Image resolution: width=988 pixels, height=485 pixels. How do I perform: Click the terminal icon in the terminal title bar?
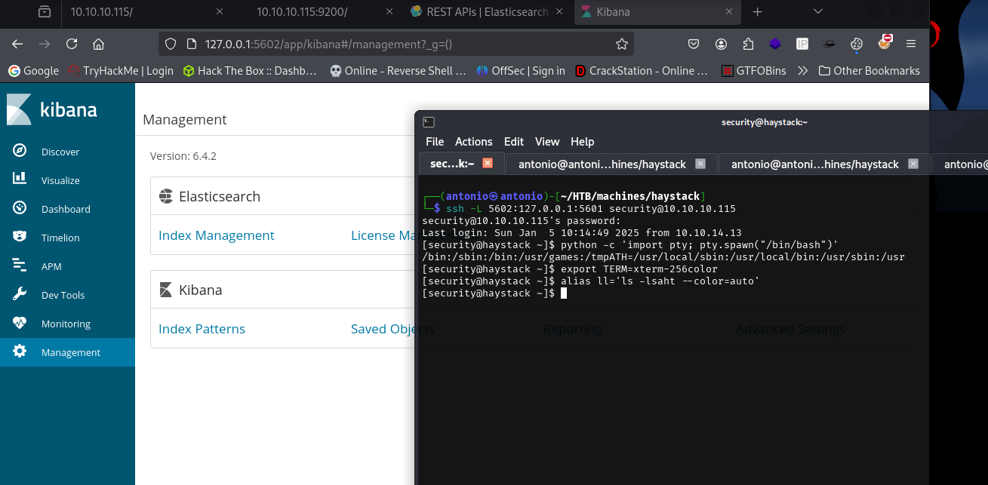click(428, 121)
